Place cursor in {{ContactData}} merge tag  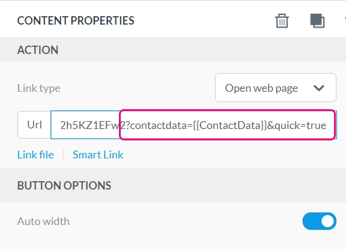229,125
